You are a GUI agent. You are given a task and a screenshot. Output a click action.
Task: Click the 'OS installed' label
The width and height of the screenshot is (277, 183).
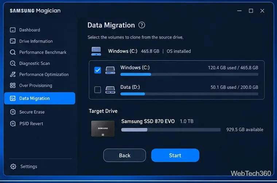[x=179, y=51]
